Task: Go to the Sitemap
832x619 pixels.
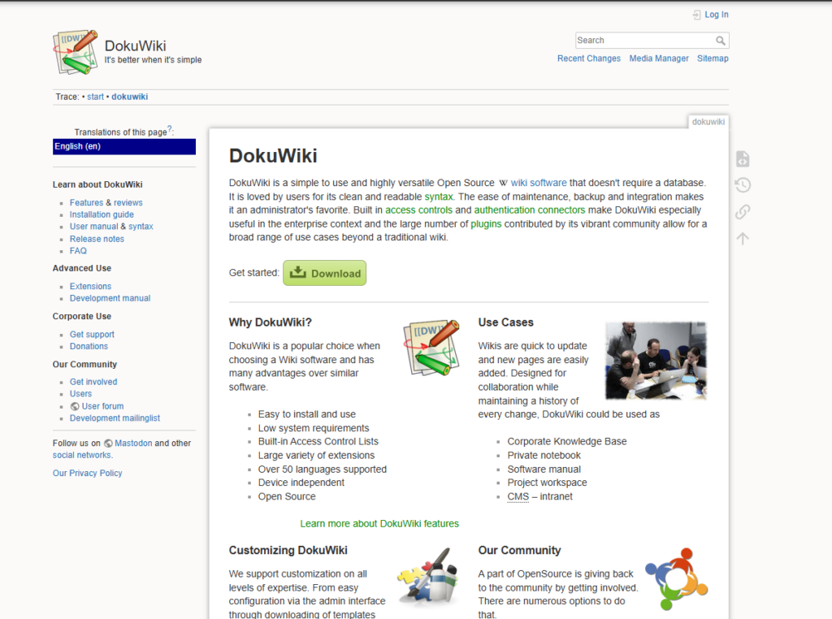Action: 713,58
